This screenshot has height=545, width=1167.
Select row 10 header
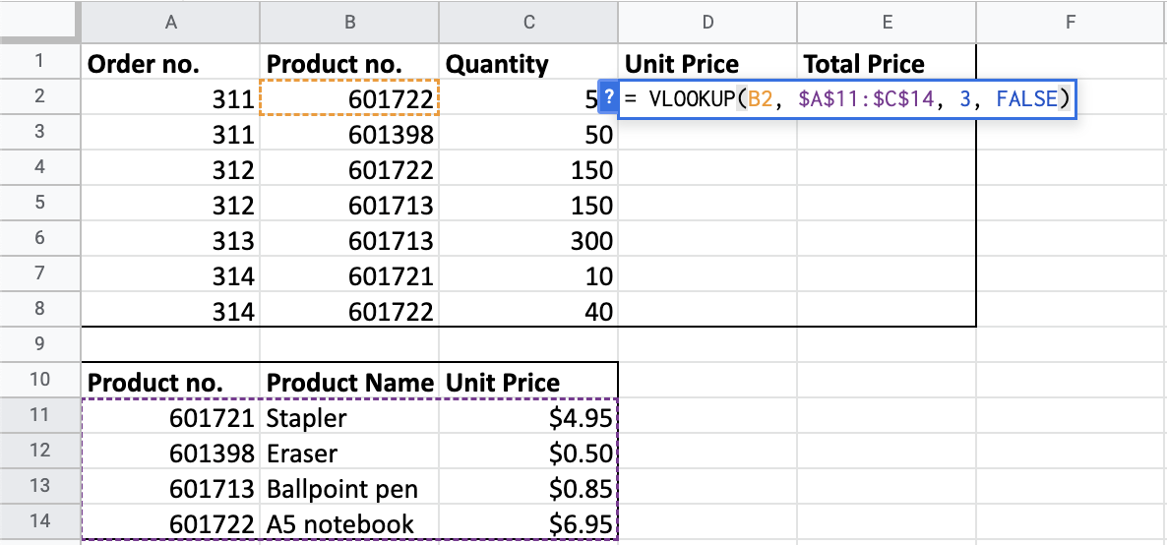coord(39,380)
